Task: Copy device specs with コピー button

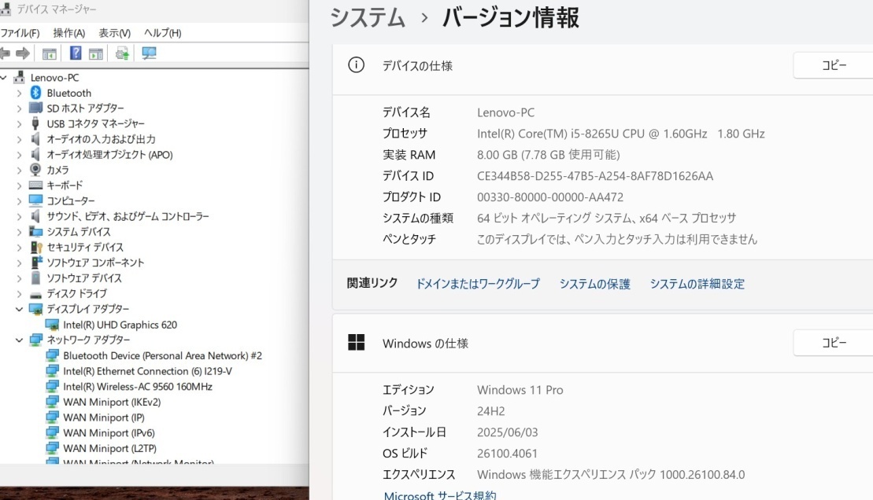Action: (833, 65)
